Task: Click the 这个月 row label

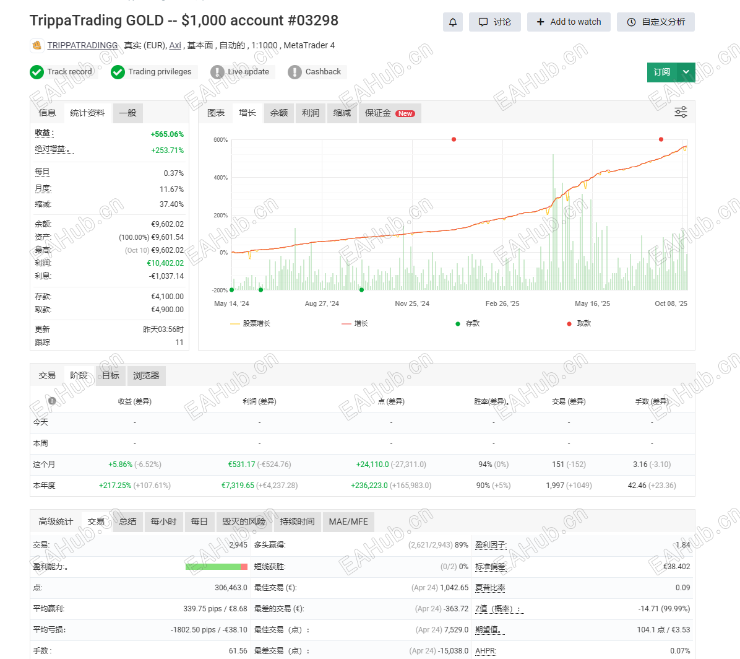Action: click(x=44, y=465)
